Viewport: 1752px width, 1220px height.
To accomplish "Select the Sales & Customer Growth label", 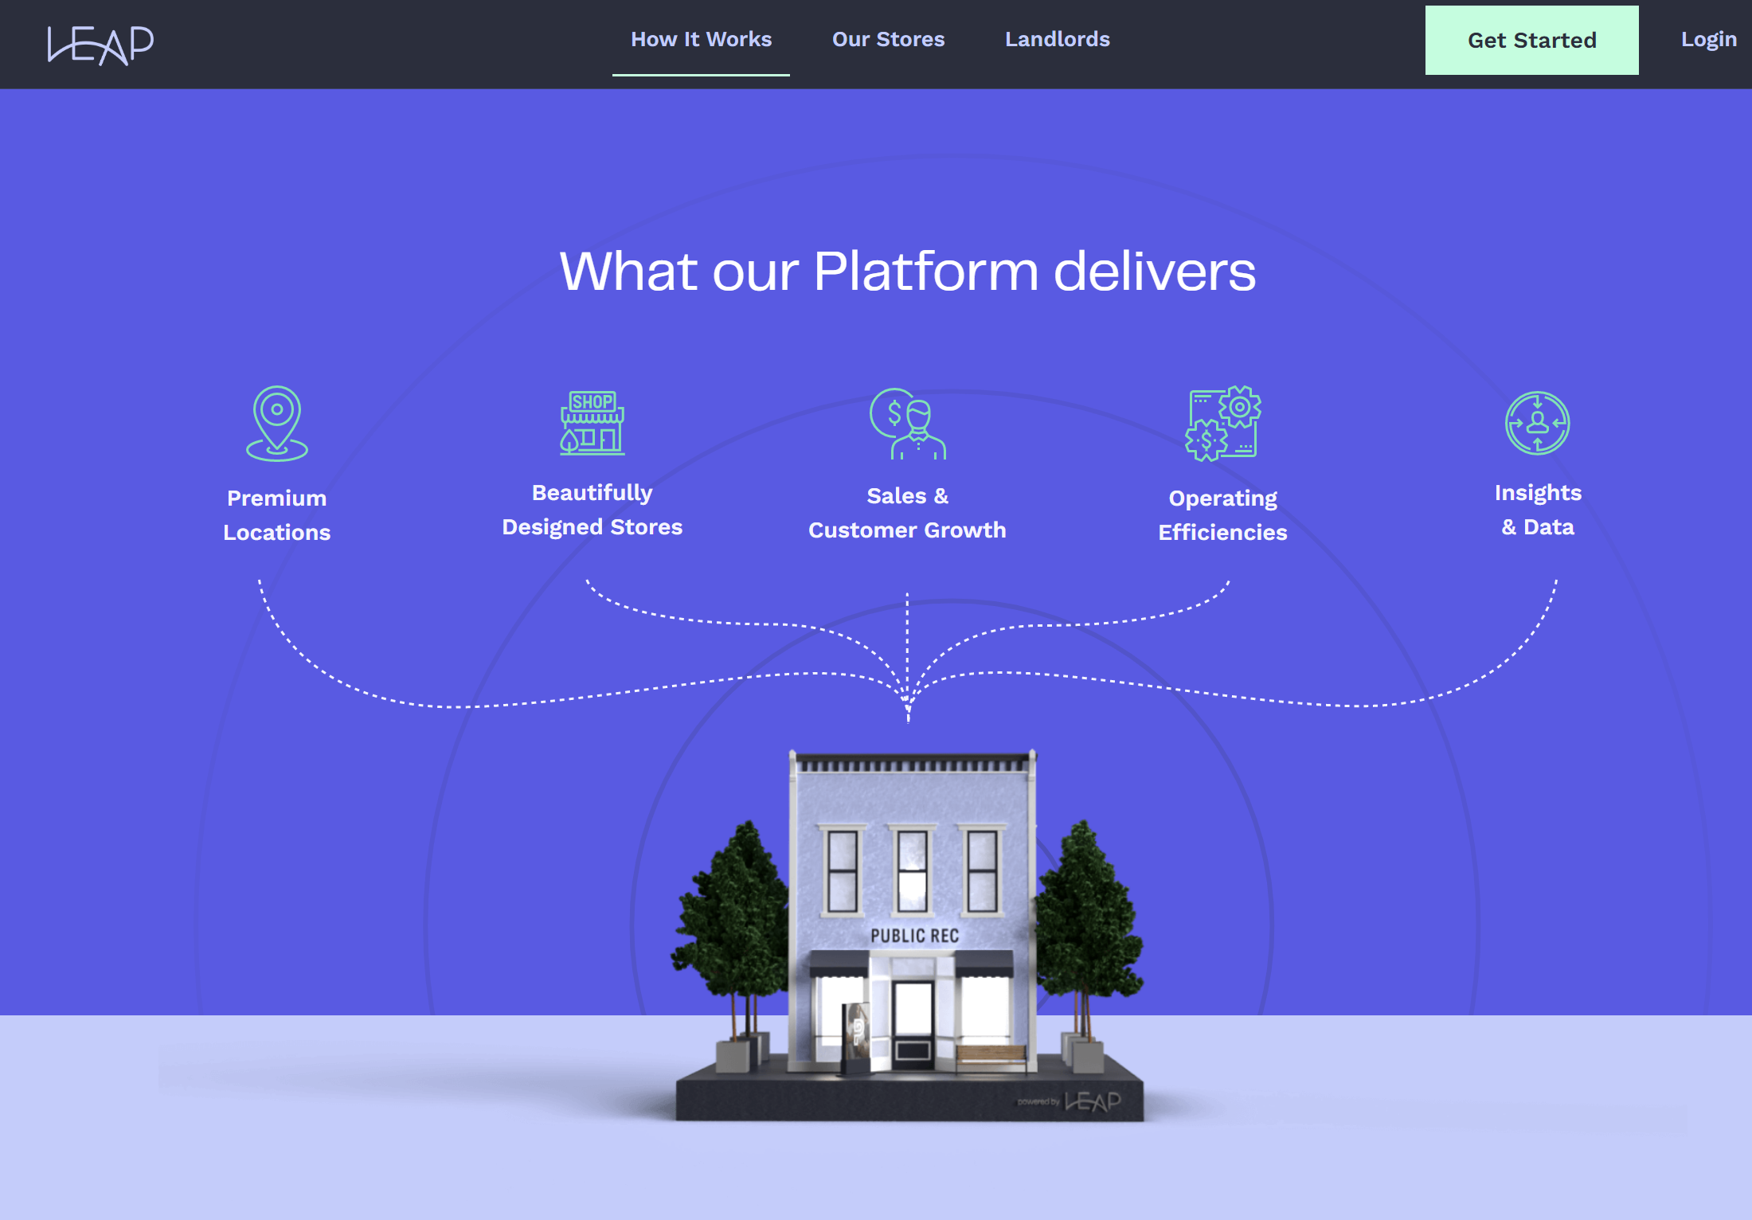I will [x=907, y=513].
